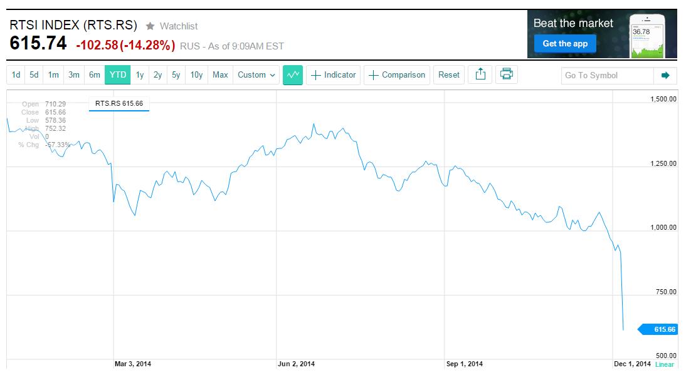Toggle the line chart type icon
This screenshot has width=686, height=380.
[293, 75]
